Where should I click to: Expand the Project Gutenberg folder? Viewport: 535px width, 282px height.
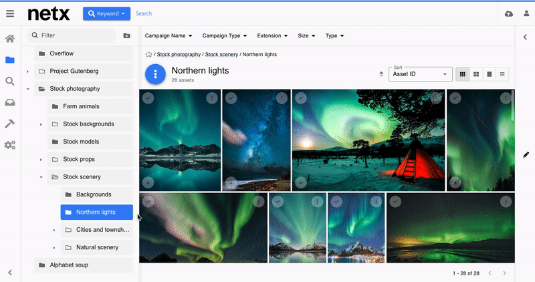(28, 72)
